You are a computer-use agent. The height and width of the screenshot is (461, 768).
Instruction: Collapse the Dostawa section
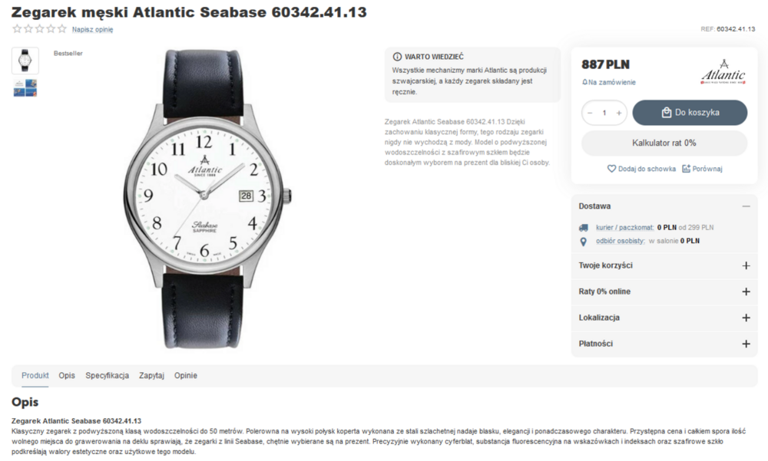tap(746, 206)
